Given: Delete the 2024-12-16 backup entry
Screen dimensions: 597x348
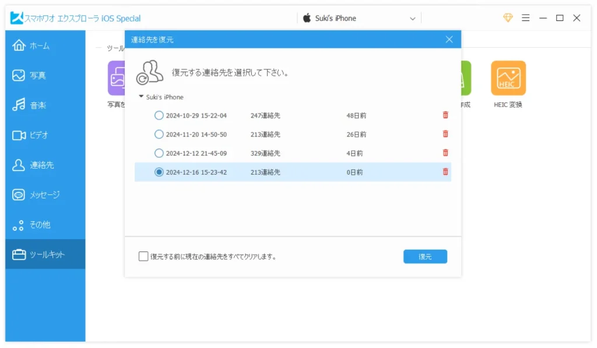Looking at the screenshot, I should 445,172.
